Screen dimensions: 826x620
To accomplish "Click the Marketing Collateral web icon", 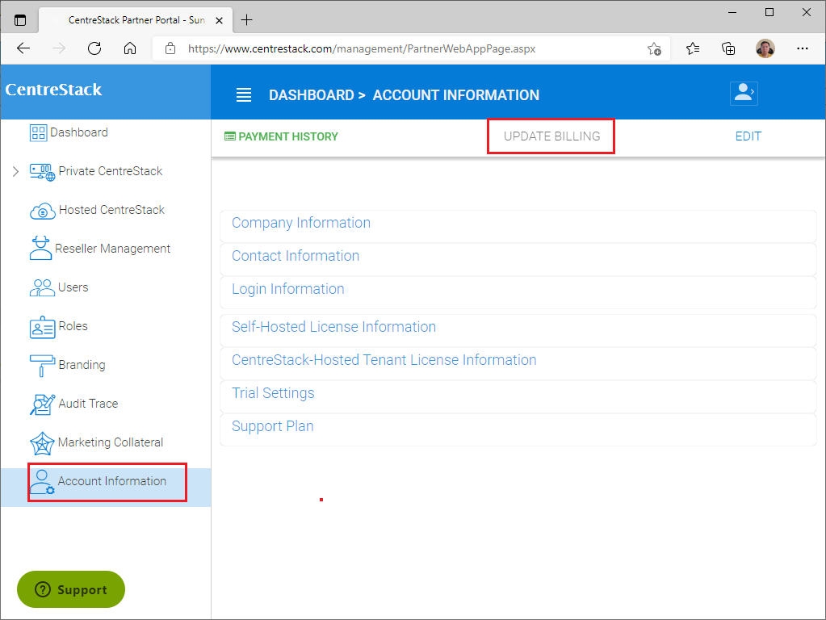I will click(42, 443).
